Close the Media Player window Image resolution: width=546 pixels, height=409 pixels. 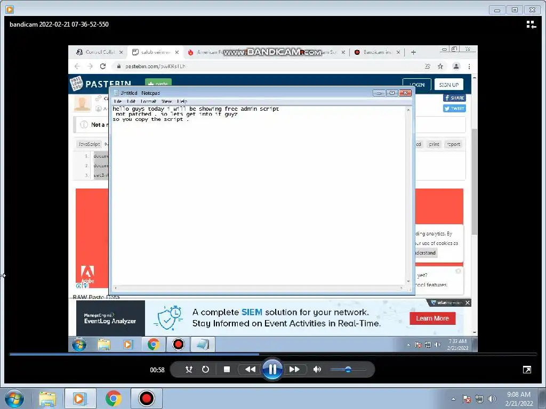(x=533, y=10)
